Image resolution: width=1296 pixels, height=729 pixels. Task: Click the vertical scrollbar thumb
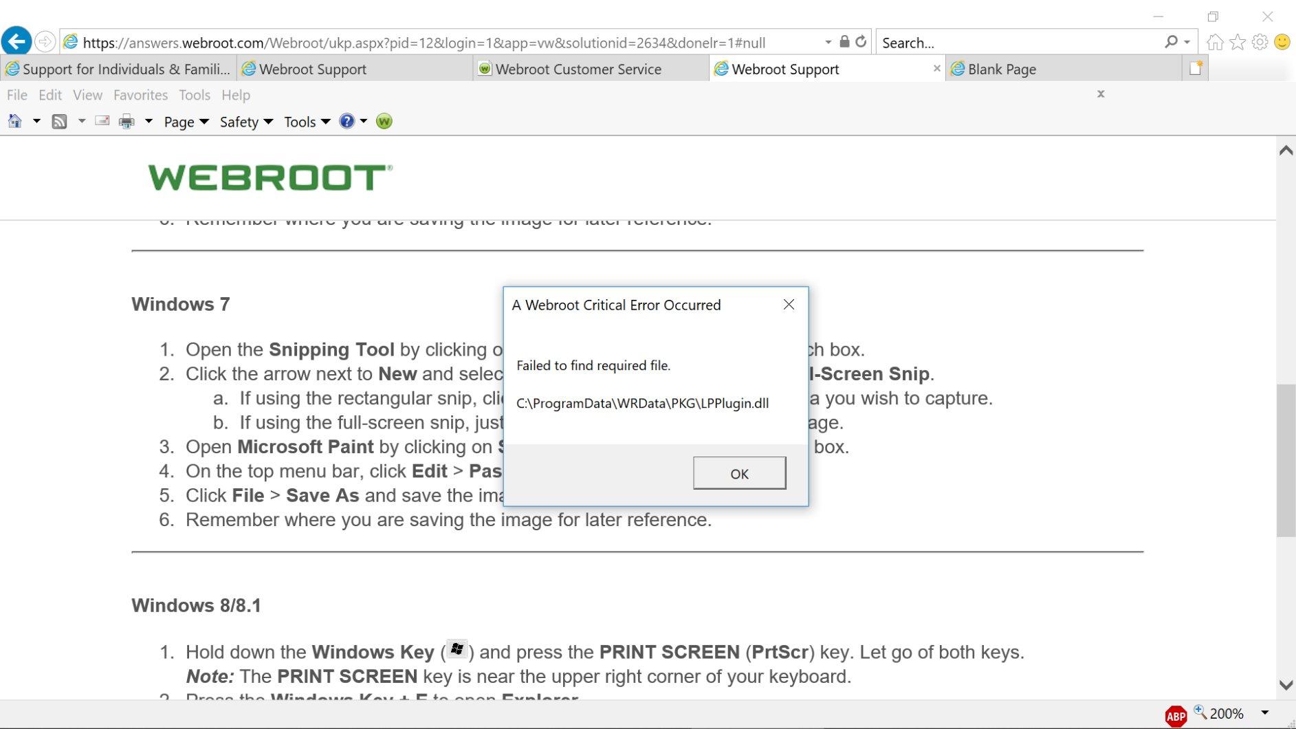pyautogui.click(x=1286, y=460)
